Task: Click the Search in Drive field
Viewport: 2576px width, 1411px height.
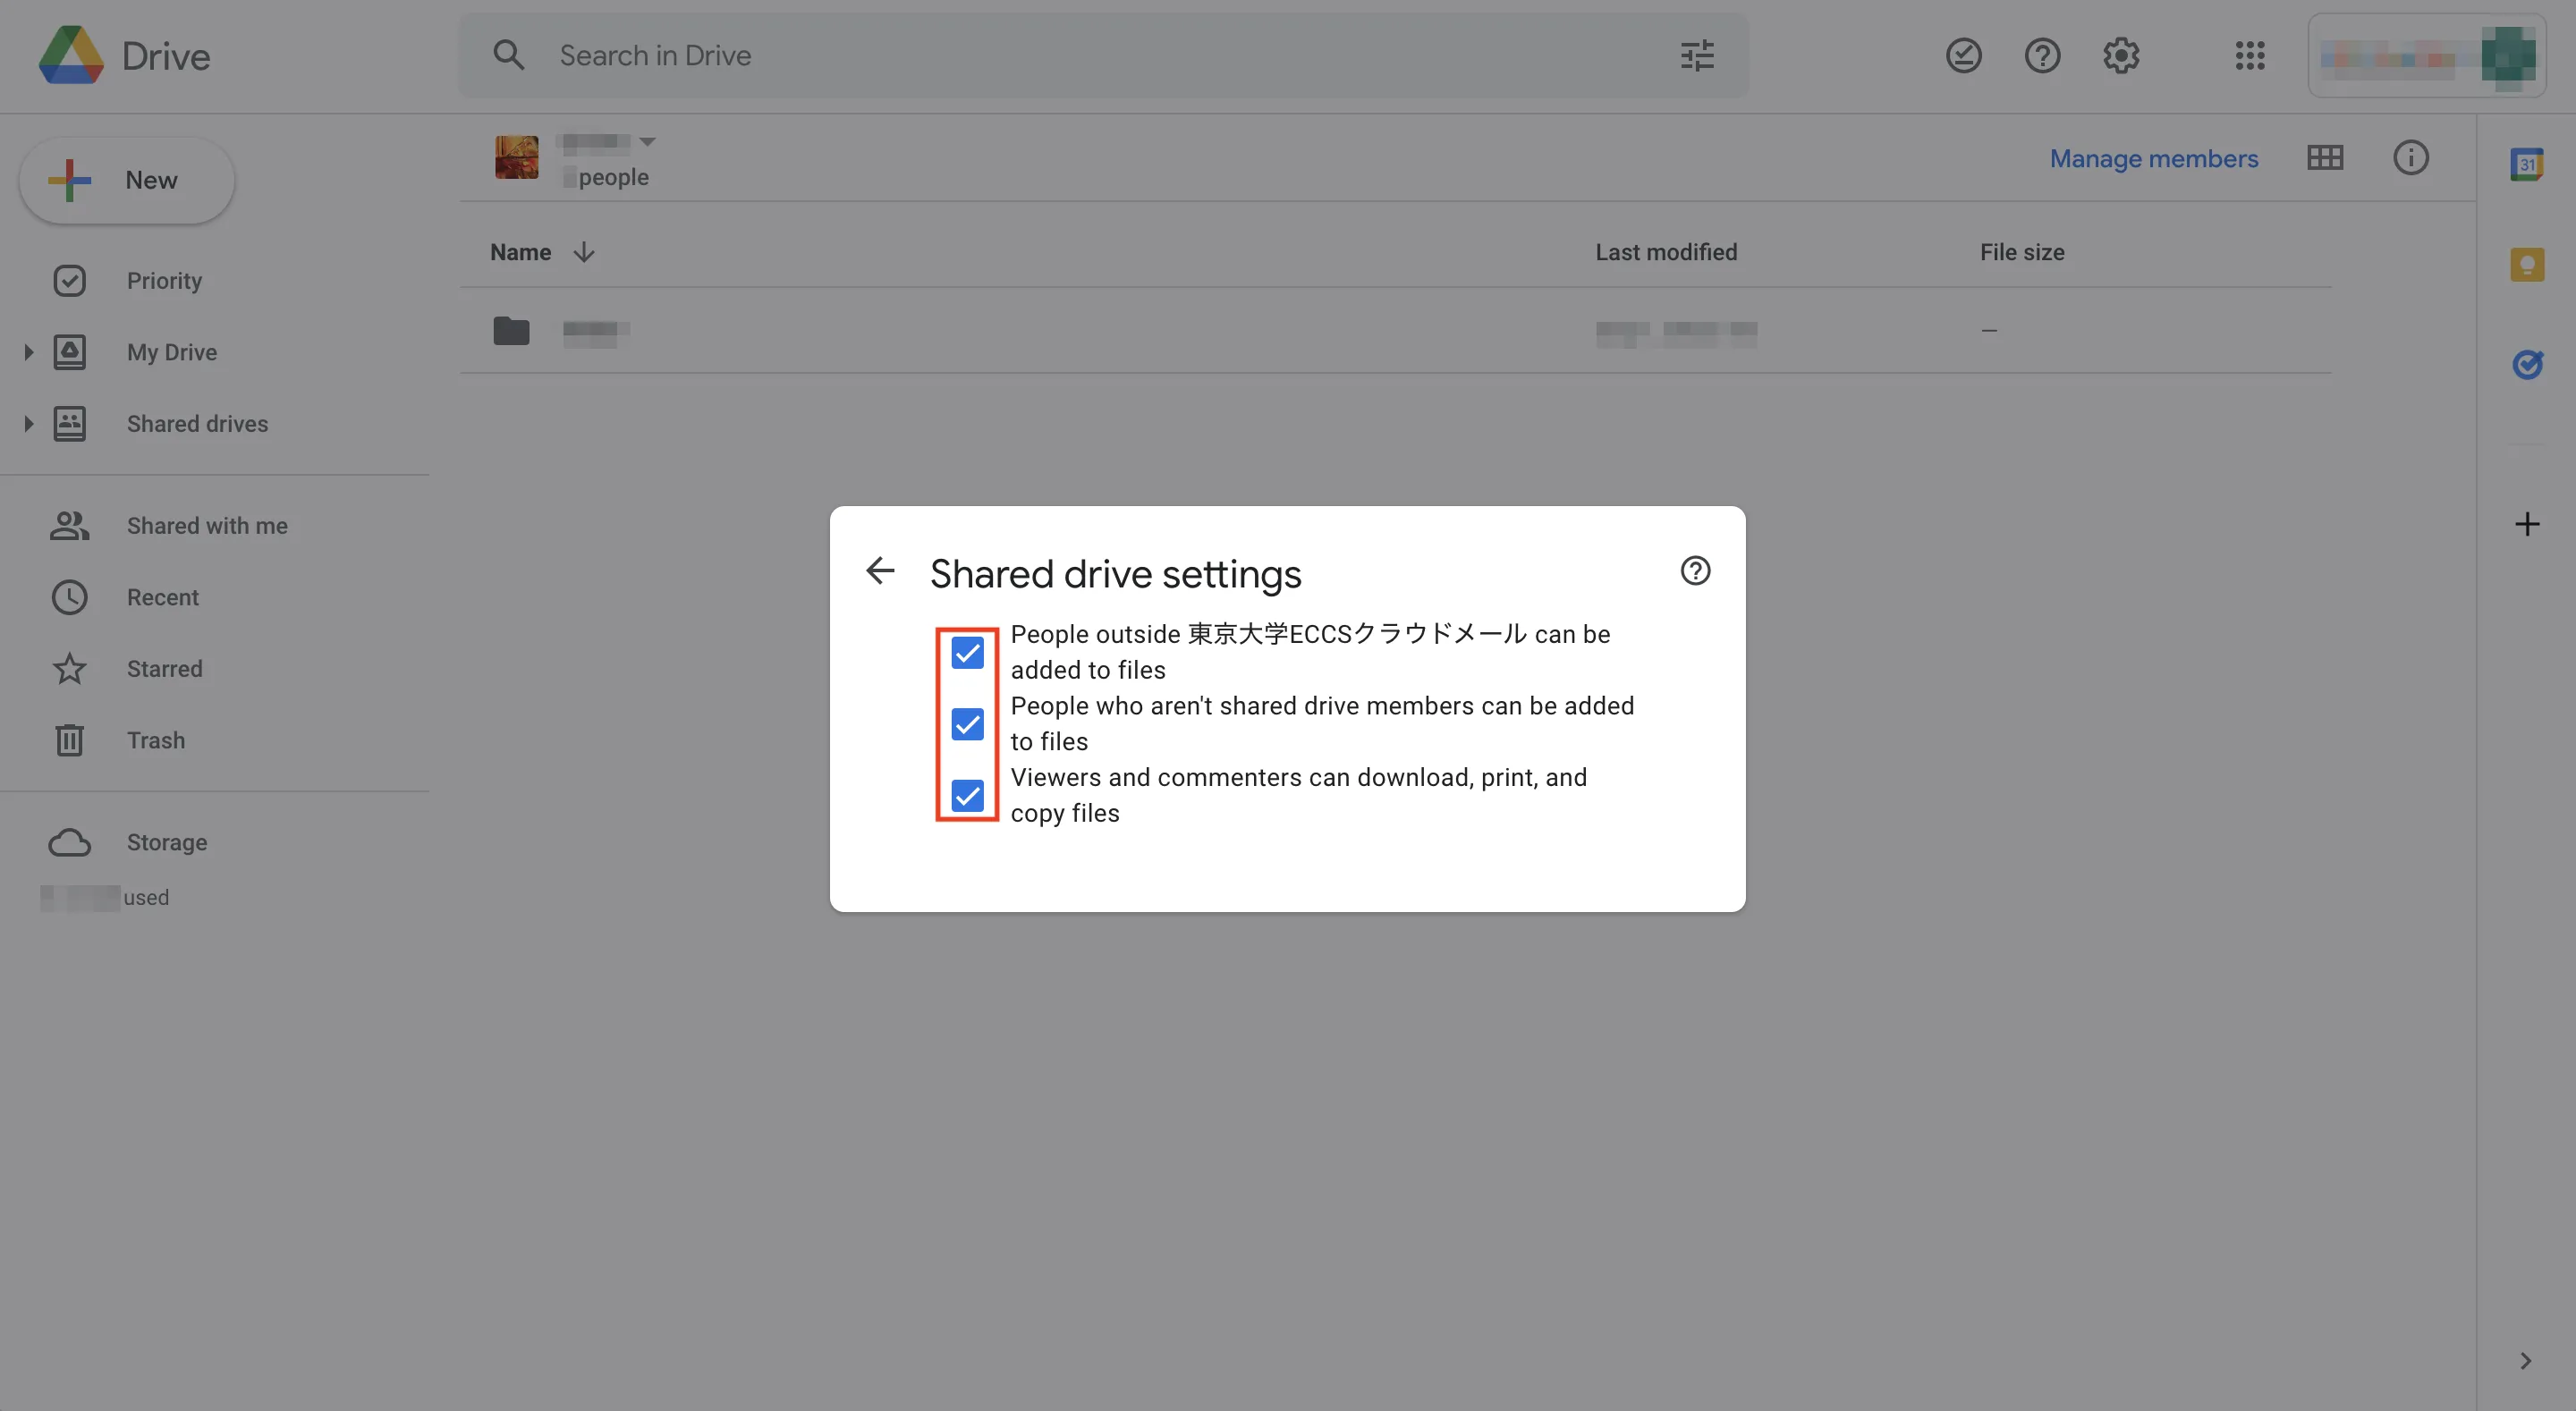Action: pyautogui.click(x=1000, y=56)
